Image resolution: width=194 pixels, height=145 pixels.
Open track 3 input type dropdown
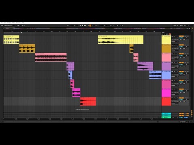pyautogui.click(x=175, y=54)
